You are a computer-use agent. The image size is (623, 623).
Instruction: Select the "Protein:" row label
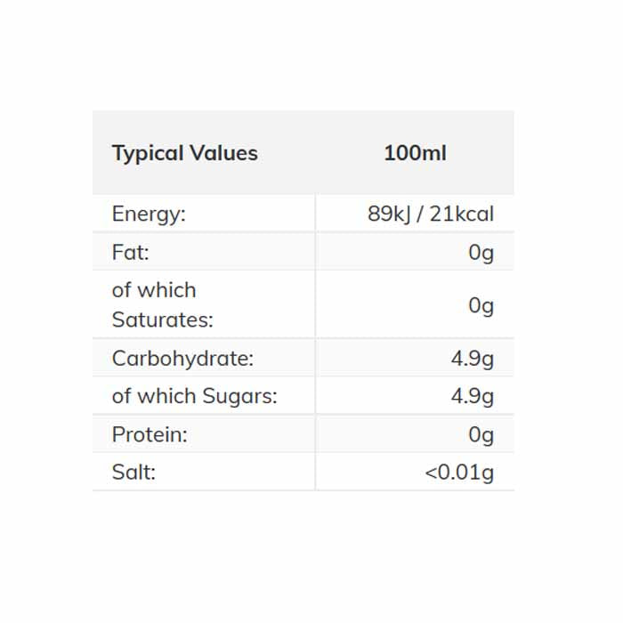click(150, 435)
